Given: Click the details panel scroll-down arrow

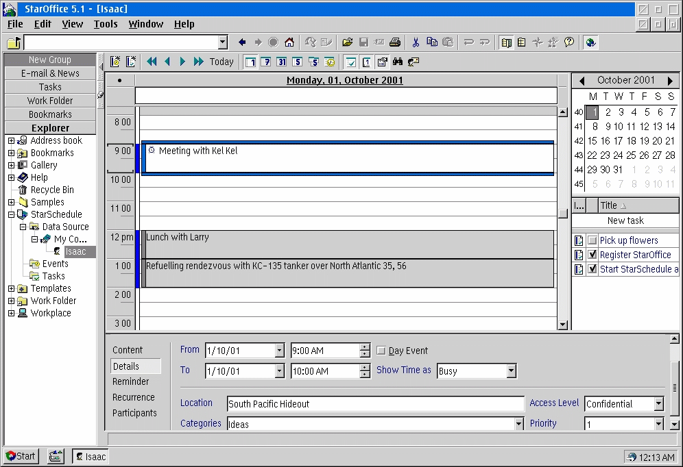Looking at the screenshot, I should click(x=674, y=425).
